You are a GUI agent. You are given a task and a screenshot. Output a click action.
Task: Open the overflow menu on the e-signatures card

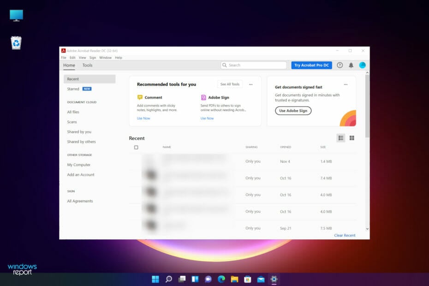point(346,84)
